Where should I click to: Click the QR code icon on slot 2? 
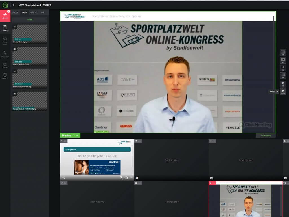(137, 178)
